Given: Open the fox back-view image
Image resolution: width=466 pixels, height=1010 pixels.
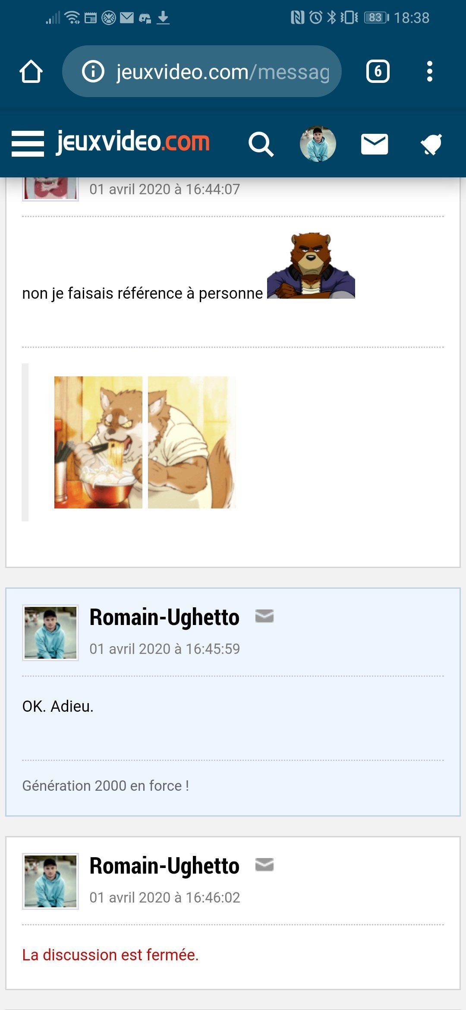Looking at the screenshot, I should [x=192, y=442].
